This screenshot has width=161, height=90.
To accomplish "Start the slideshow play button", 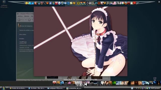I will click(81, 84).
